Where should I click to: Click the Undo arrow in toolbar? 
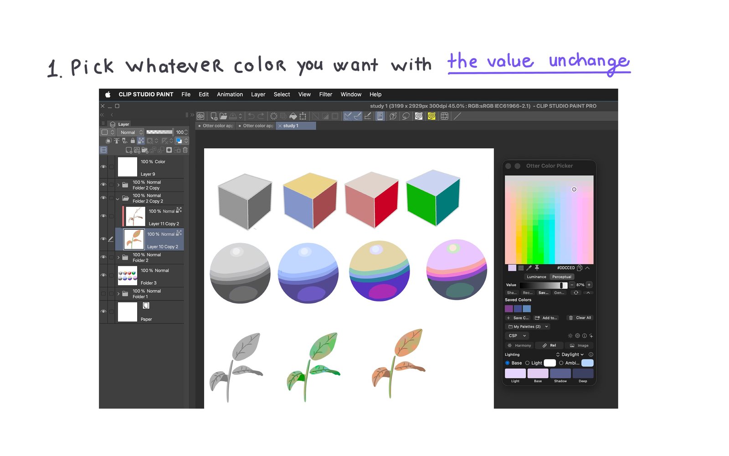click(251, 116)
